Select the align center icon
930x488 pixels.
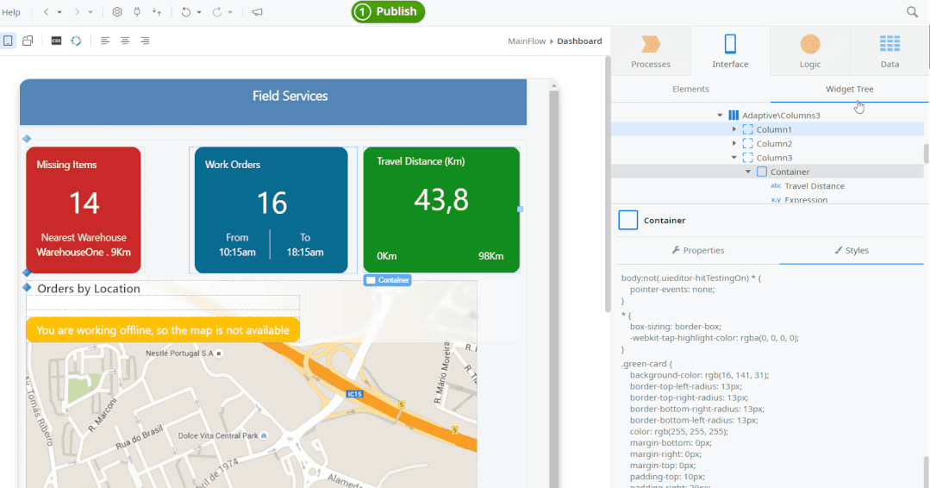pos(125,41)
